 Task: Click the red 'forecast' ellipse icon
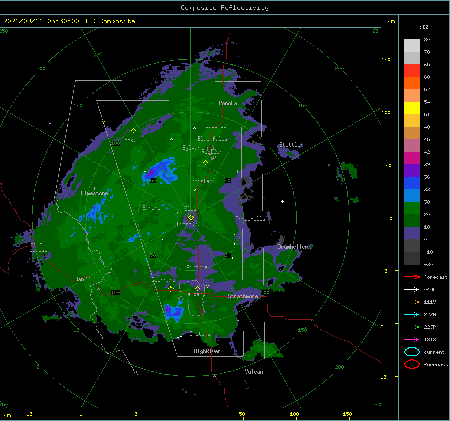pos(412,364)
